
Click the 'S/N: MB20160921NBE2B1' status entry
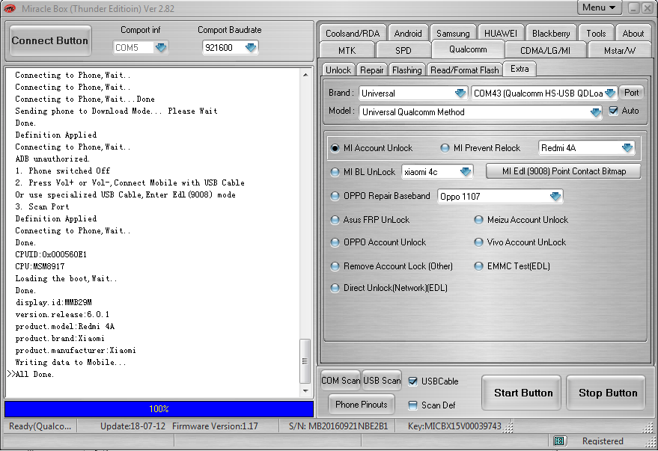click(338, 426)
